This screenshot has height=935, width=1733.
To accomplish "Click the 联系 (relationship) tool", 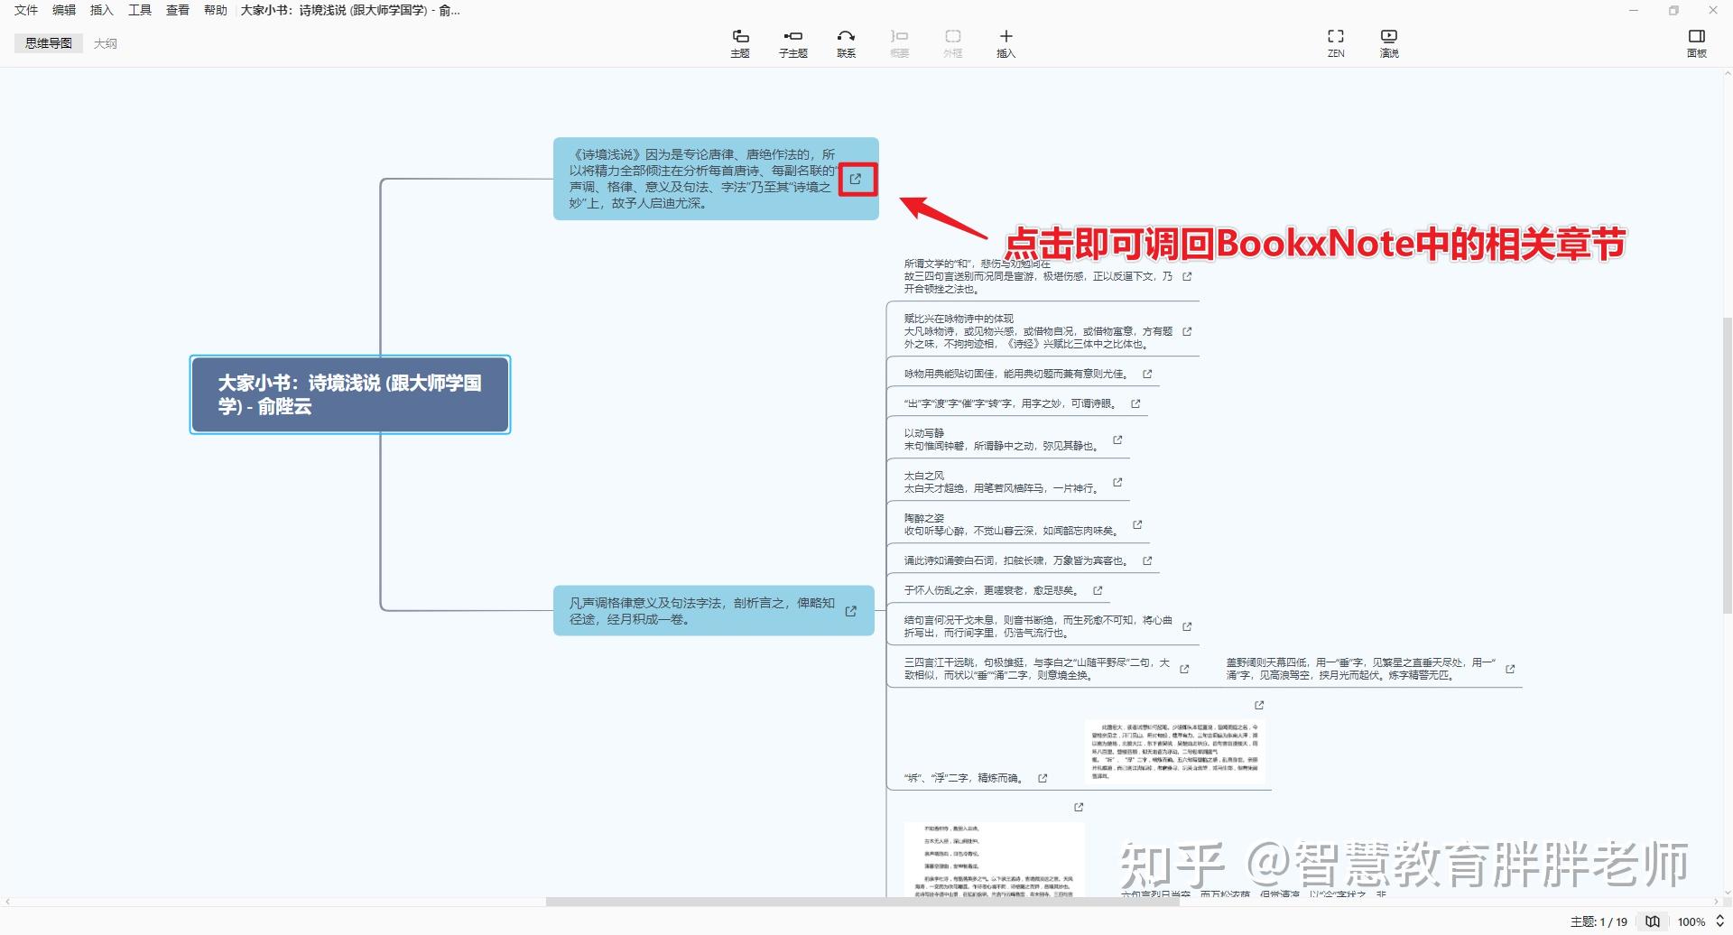I will (846, 42).
